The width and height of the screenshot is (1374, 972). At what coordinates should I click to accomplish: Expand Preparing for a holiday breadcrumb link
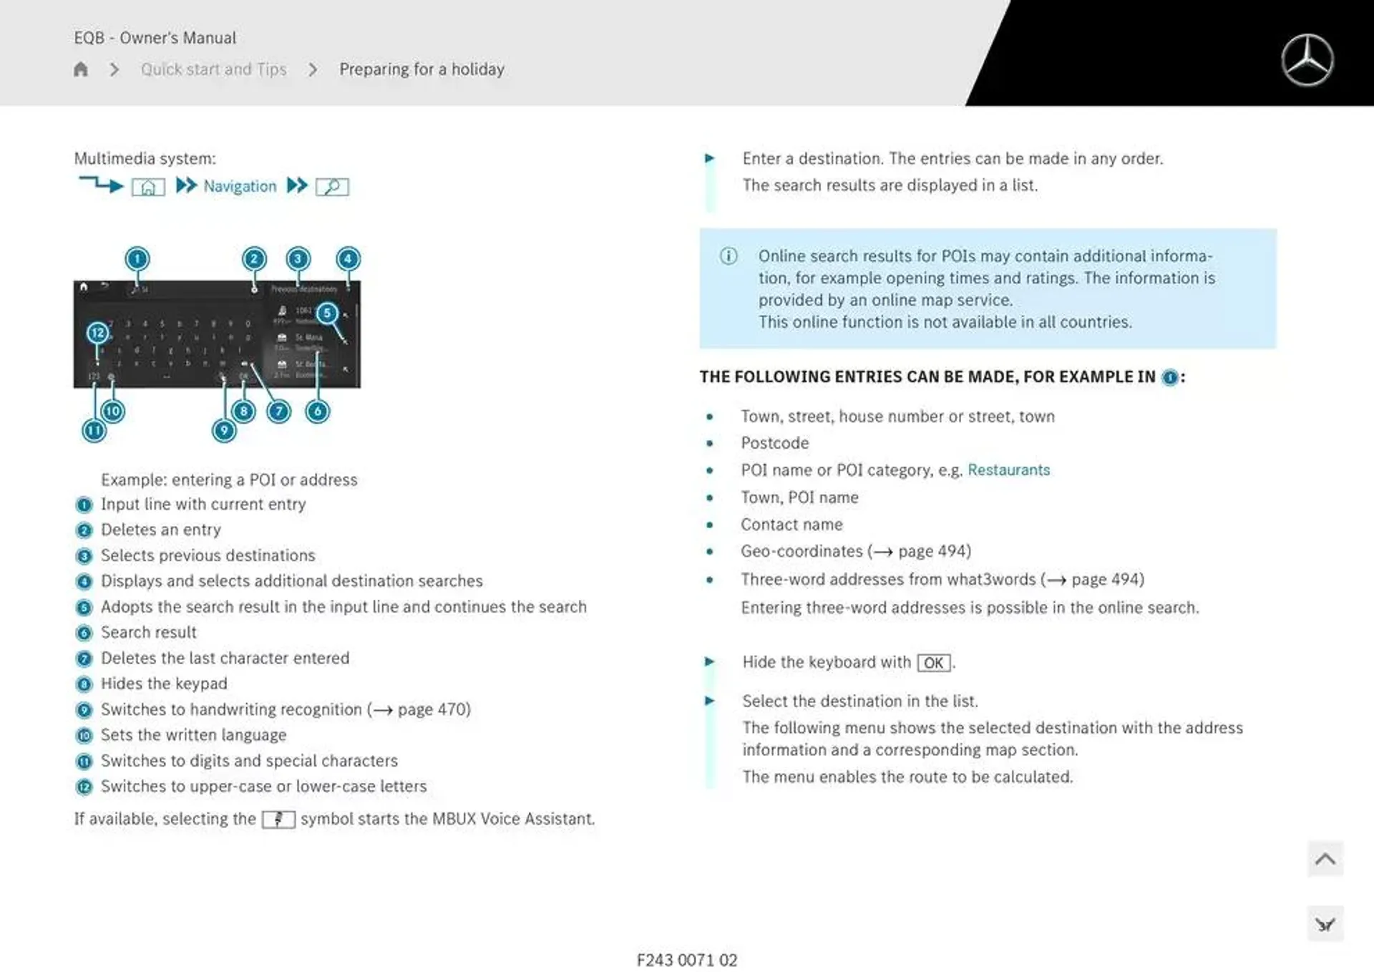pos(421,69)
